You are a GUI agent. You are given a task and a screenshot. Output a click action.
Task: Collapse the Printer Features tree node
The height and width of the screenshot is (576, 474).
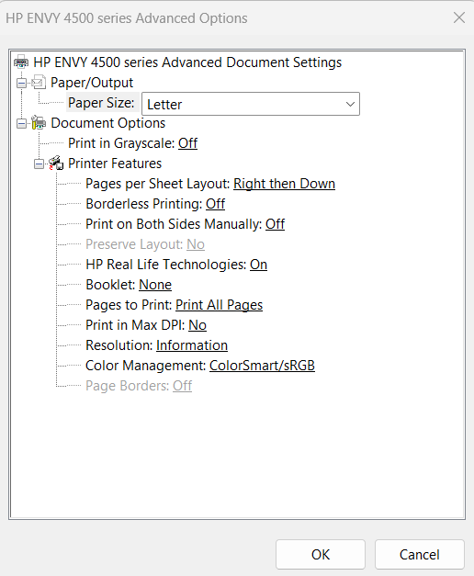39,164
